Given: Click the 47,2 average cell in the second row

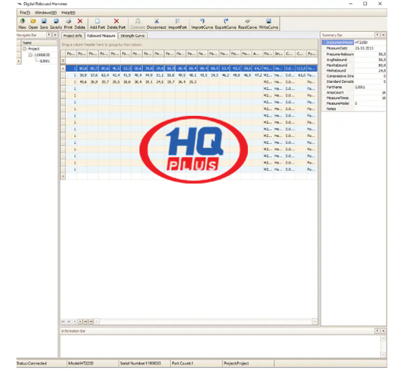Looking at the screenshot, I should [257, 75].
